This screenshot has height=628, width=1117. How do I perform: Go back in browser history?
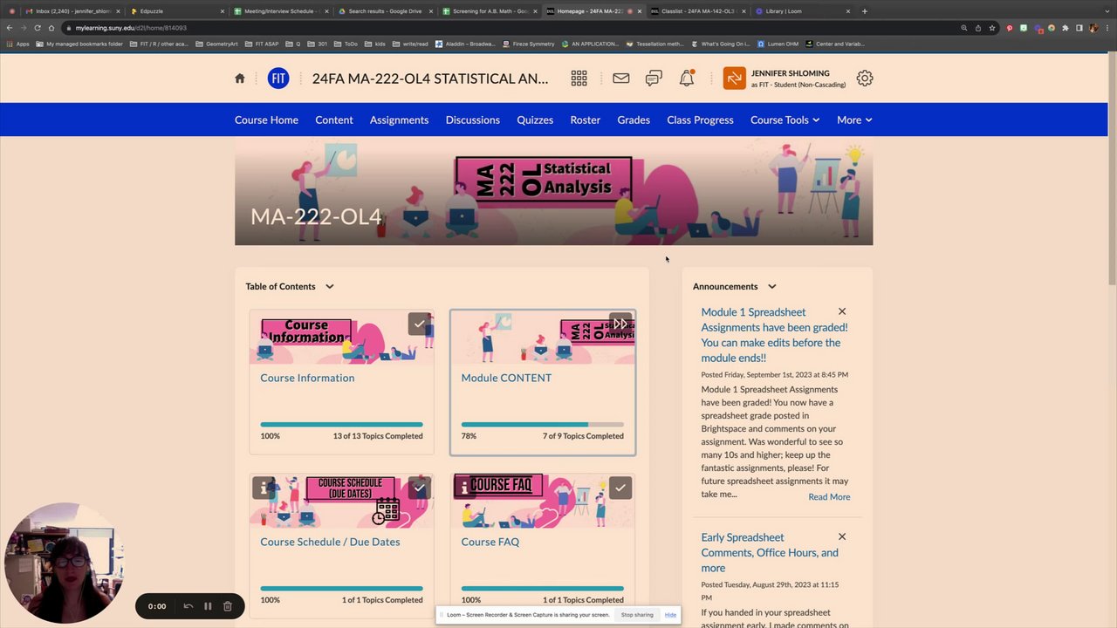[10, 28]
